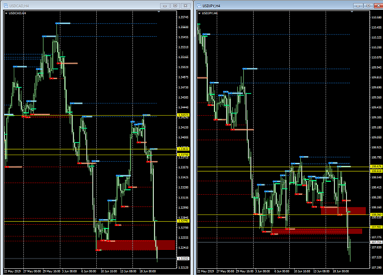Open the dropdown arrow beside USDCAD,H4 chart label
This screenshot has height=275, width=383.
tap(6, 13)
